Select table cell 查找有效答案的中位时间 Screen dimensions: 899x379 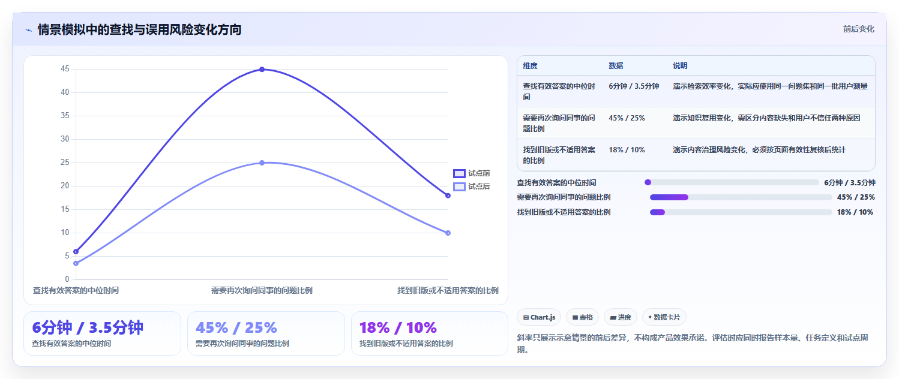point(559,91)
